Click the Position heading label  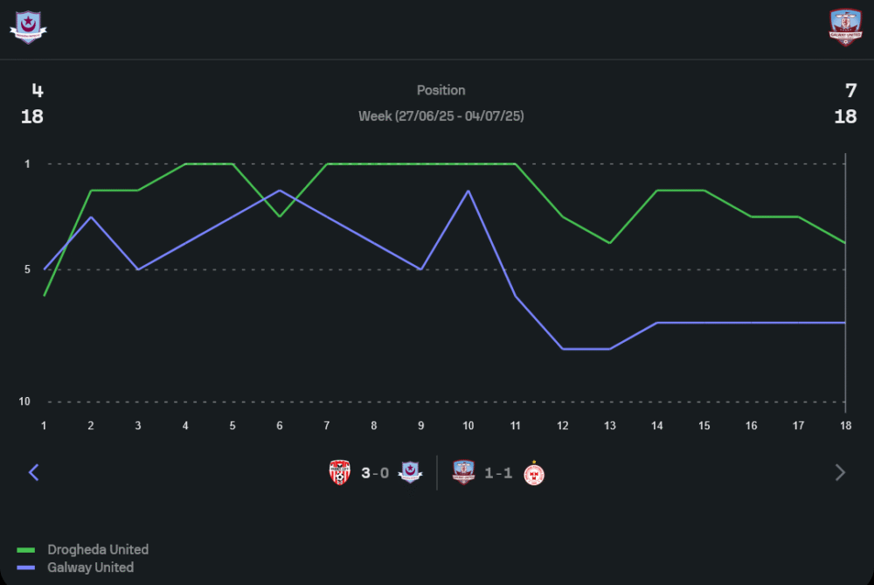pyautogui.click(x=440, y=90)
